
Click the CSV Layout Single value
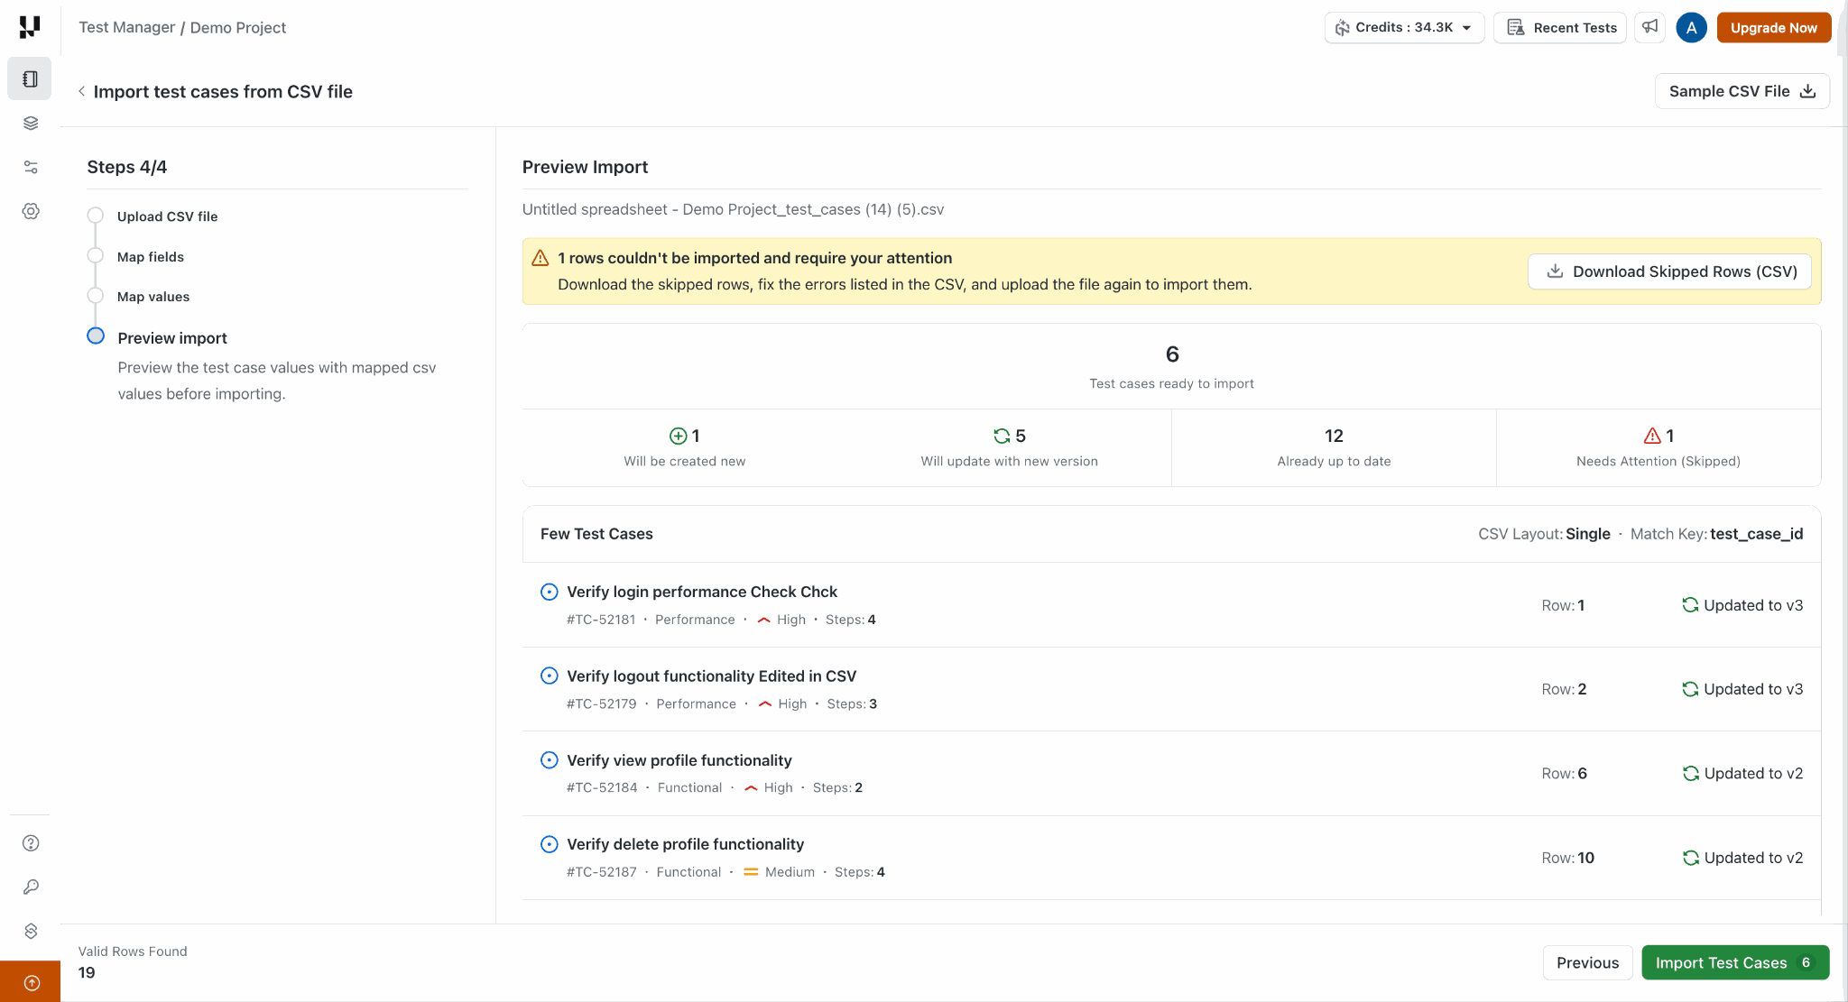[x=1587, y=534]
